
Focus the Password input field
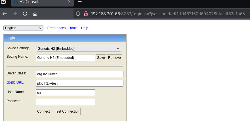tap(66, 102)
